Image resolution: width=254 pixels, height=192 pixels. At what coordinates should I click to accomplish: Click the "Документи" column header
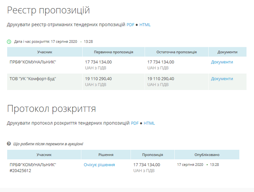[x=227, y=52]
